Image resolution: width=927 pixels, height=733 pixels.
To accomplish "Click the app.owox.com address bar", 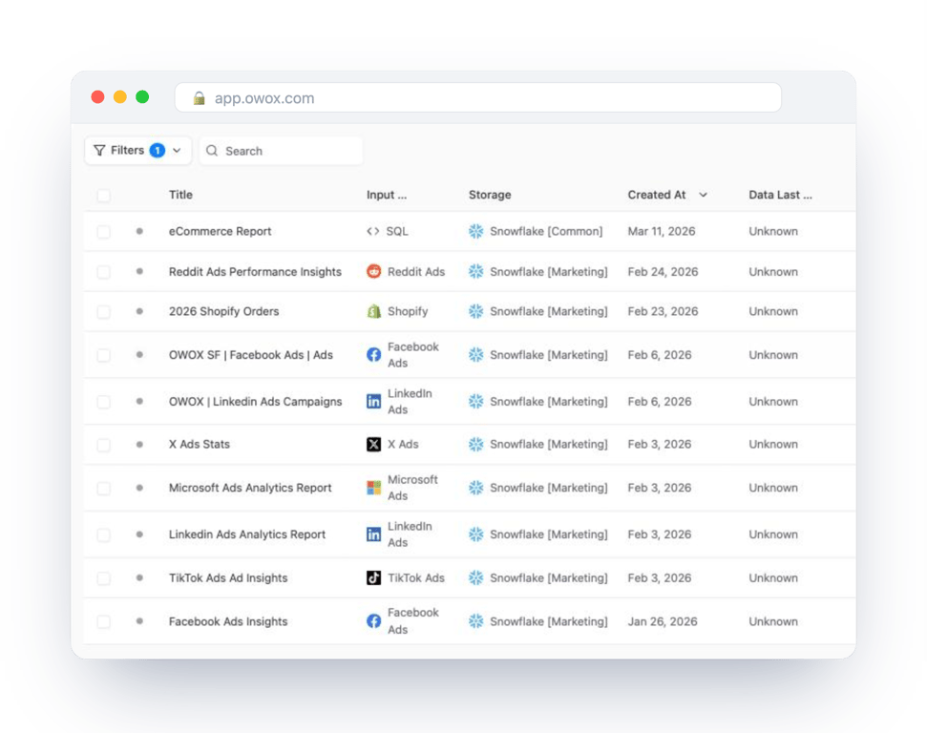I will point(477,97).
